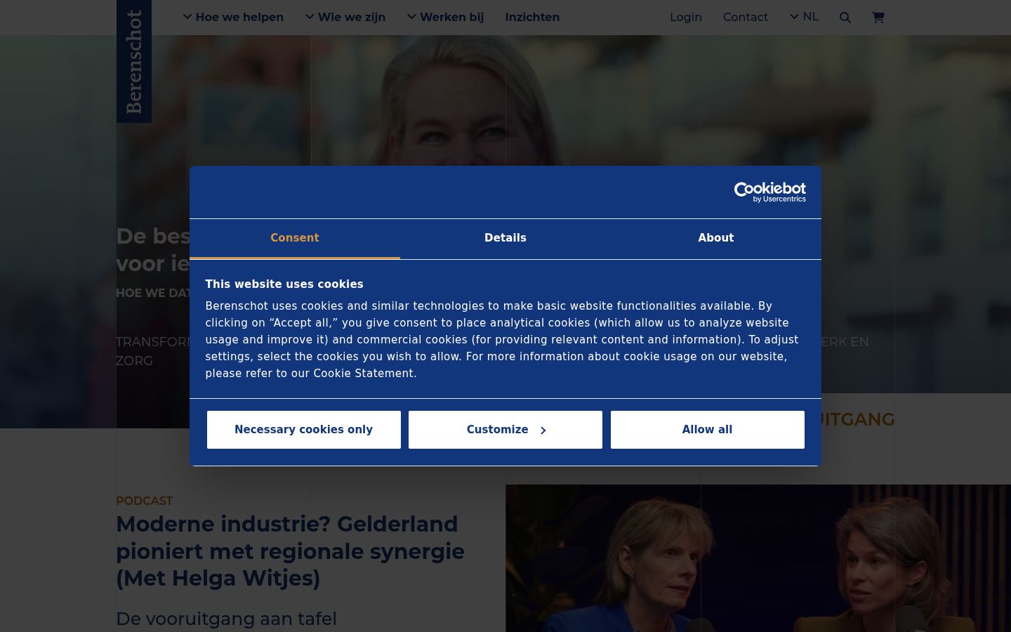Viewport: 1011px width, 632px height.
Task: Open the NL language selector
Action: (804, 17)
